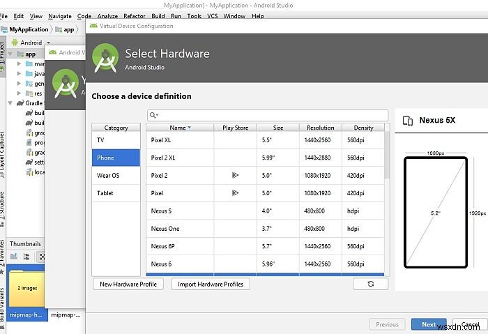This screenshot has height=334, width=488.
Task: Select the Pixel 2 device row
Action: [265, 176]
